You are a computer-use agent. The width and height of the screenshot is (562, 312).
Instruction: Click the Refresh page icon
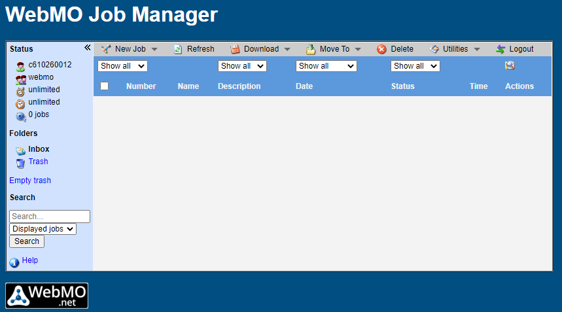pyautogui.click(x=178, y=49)
